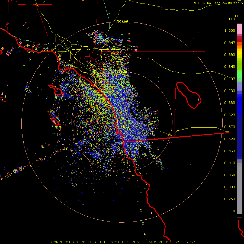
Task: Select the 0.467 legend label
Action: click(230, 151)
